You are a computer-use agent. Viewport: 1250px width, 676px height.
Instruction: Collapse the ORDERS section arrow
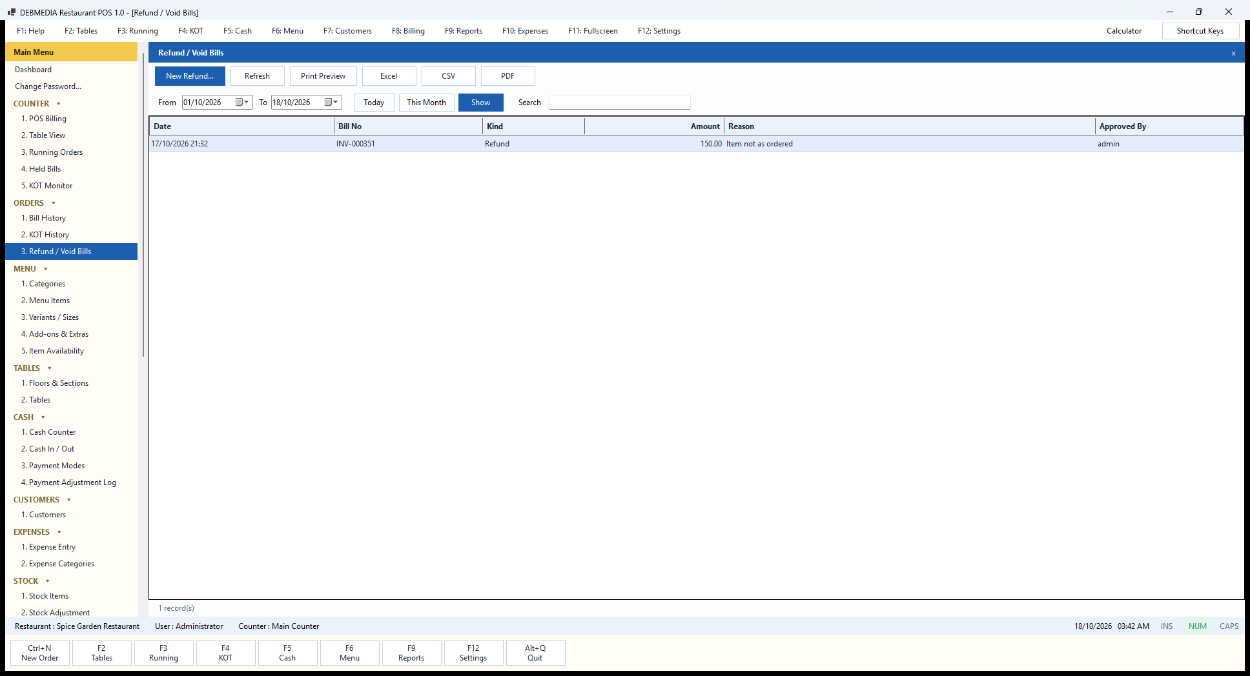[54, 203]
